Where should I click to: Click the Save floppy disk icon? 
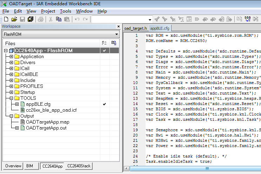pos(22,19)
